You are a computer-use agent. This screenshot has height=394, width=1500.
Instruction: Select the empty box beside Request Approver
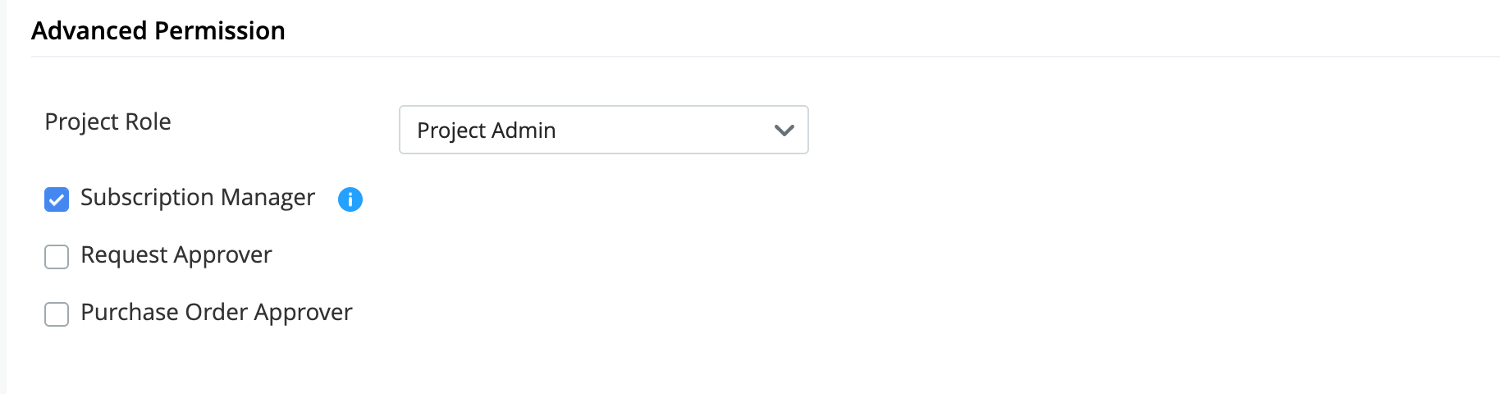pyautogui.click(x=57, y=257)
